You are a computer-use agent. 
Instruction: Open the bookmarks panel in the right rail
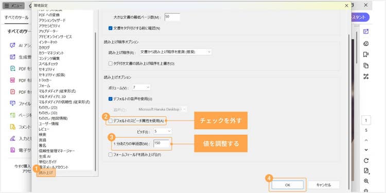pos(366,55)
